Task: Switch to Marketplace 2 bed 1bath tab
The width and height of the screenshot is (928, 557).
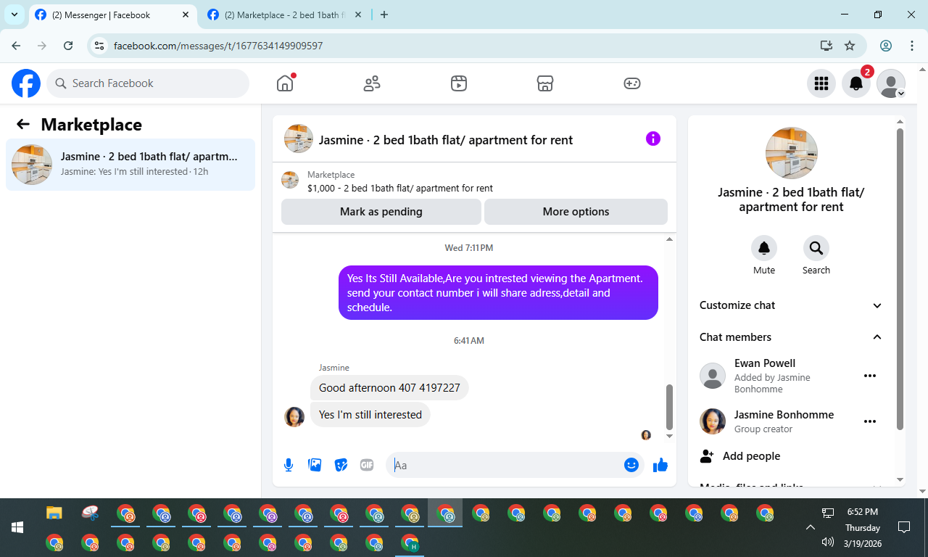Action: (x=283, y=15)
